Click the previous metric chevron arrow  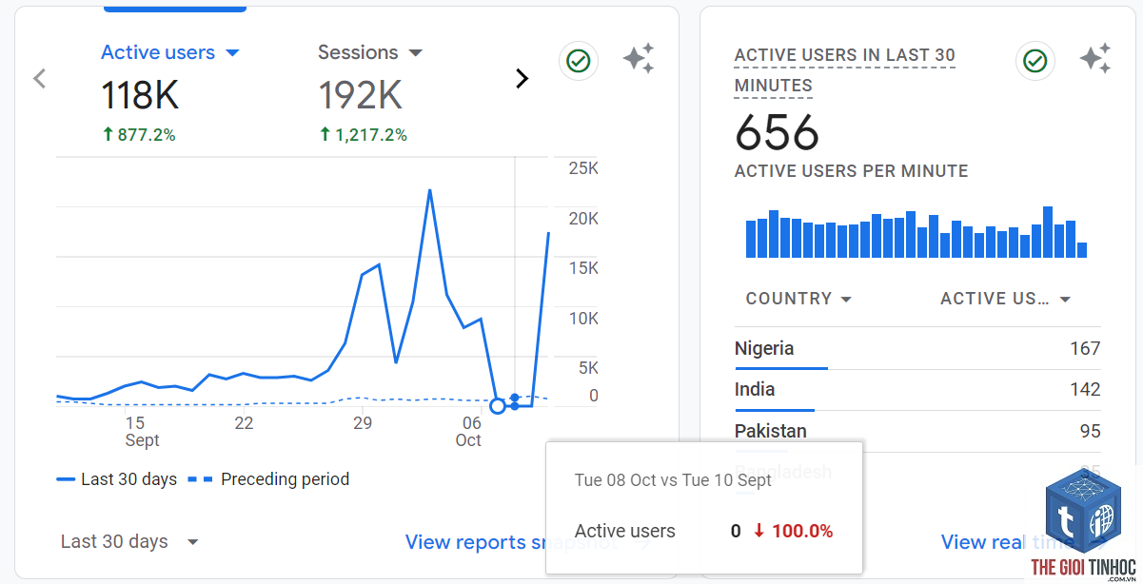pyautogui.click(x=39, y=78)
